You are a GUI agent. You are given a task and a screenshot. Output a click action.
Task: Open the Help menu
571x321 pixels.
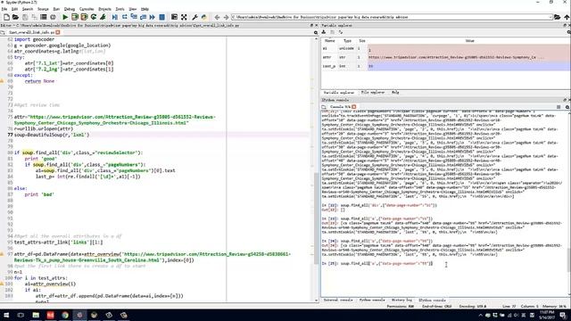[x=145, y=9]
